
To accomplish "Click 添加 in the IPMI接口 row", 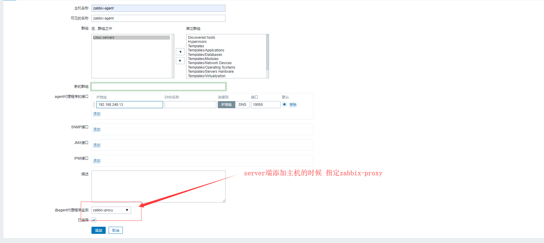I will pos(97,161).
